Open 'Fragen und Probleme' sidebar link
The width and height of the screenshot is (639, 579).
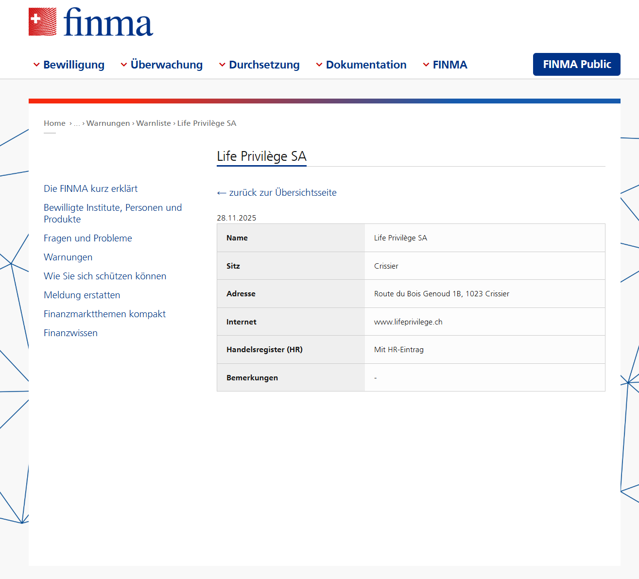(88, 238)
